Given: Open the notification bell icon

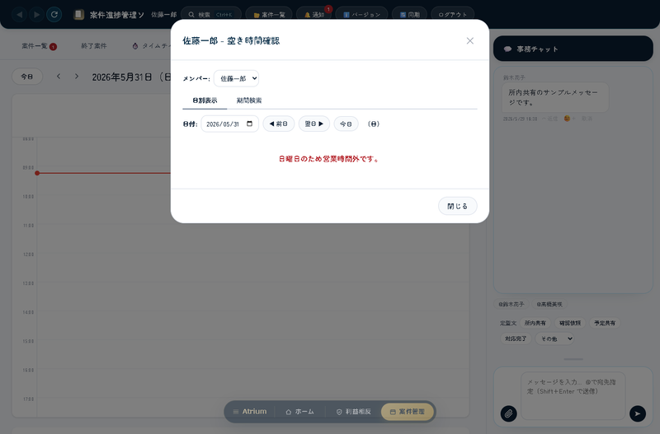Looking at the screenshot, I should (x=307, y=15).
